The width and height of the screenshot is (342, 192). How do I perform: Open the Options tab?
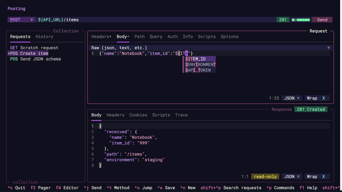pyautogui.click(x=230, y=37)
